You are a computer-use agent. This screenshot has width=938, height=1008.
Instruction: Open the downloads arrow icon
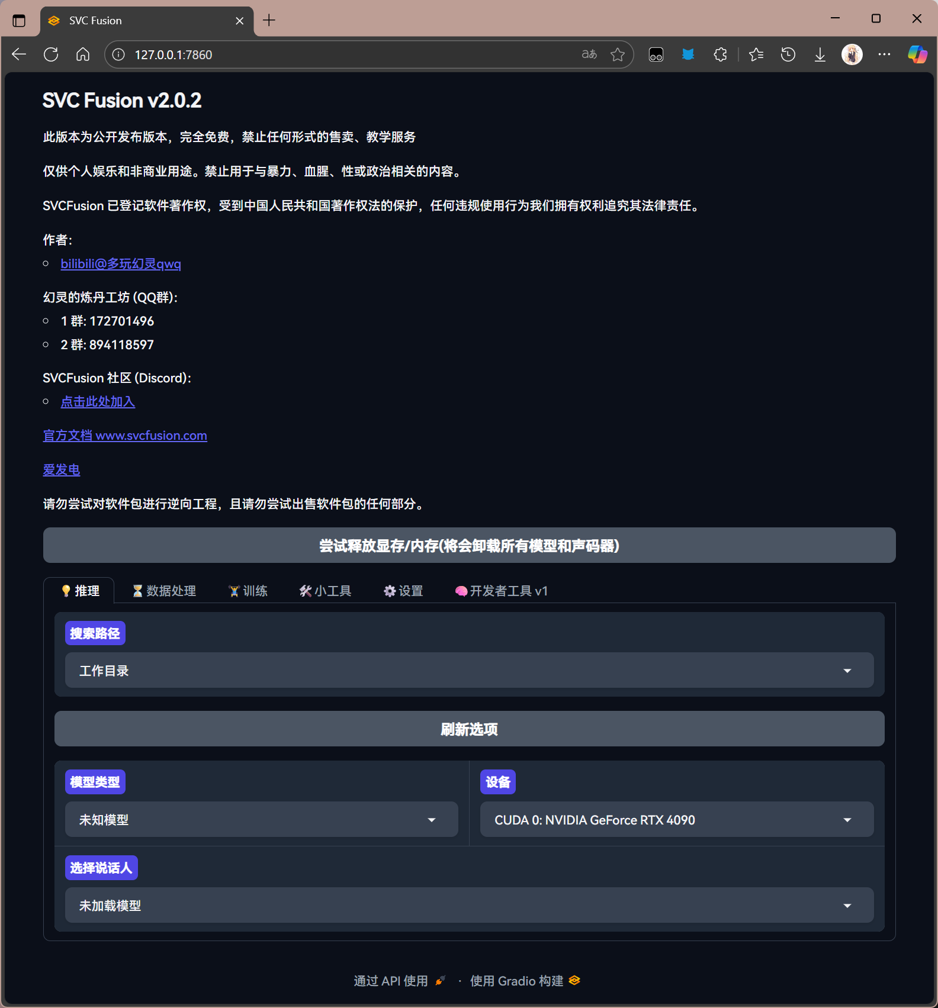click(x=820, y=54)
